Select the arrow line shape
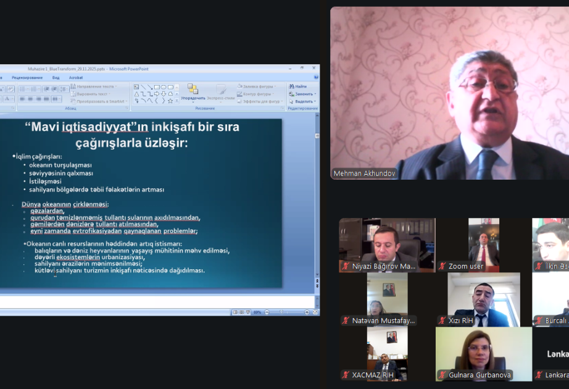This screenshot has height=389, width=569. (150, 87)
